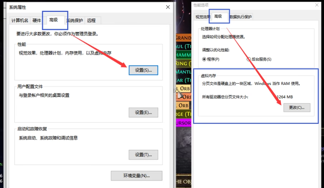This screenshot has width=324, height=188.
Task: Click the magenta URSOR item label
Action: 184,123
